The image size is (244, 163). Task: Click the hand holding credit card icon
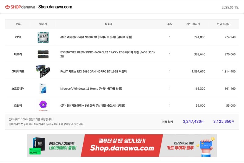205,146
